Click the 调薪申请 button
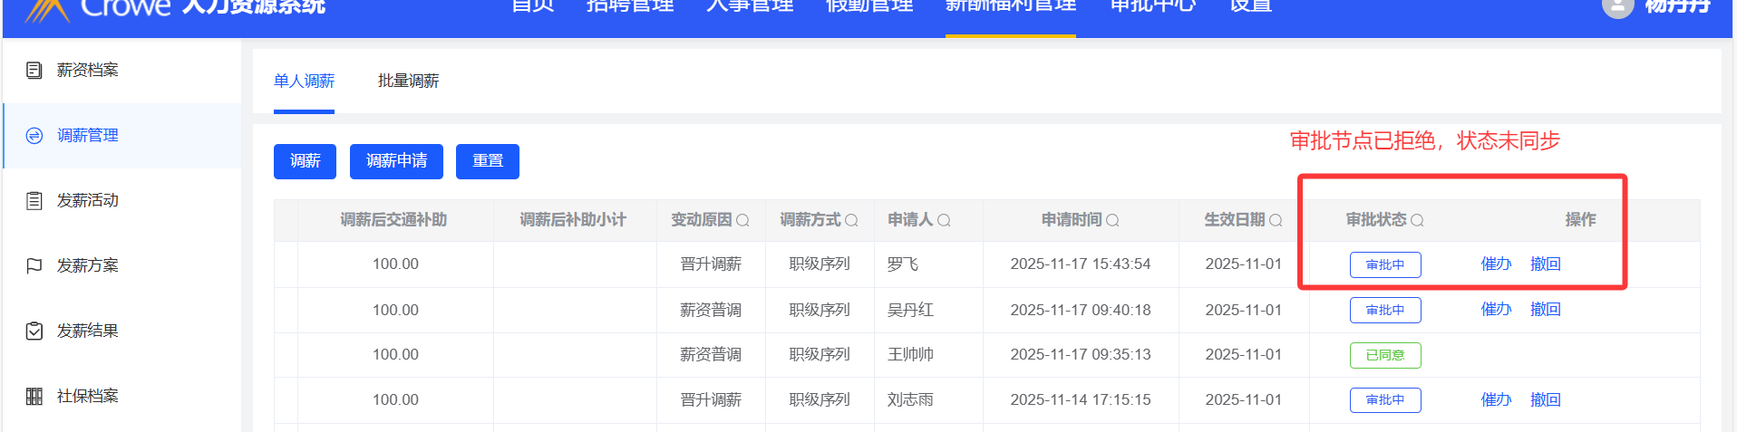The width and height of the screenshot is (1737, 432). click(396, 161)
